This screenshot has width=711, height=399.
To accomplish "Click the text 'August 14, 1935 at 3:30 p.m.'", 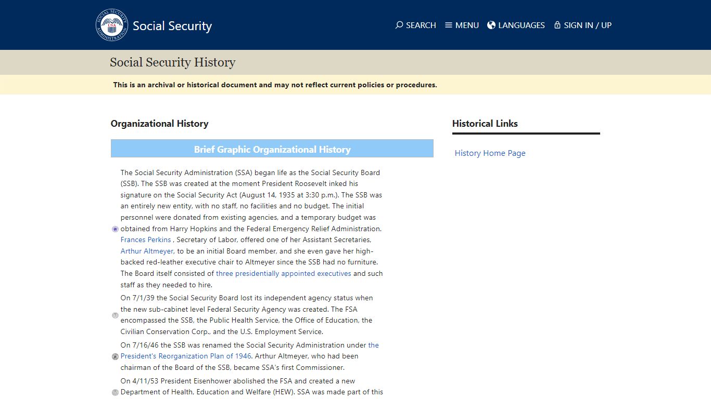I will pyautogui.click(x=289, y=195).
